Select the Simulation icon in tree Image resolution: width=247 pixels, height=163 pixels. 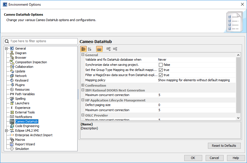12,149
